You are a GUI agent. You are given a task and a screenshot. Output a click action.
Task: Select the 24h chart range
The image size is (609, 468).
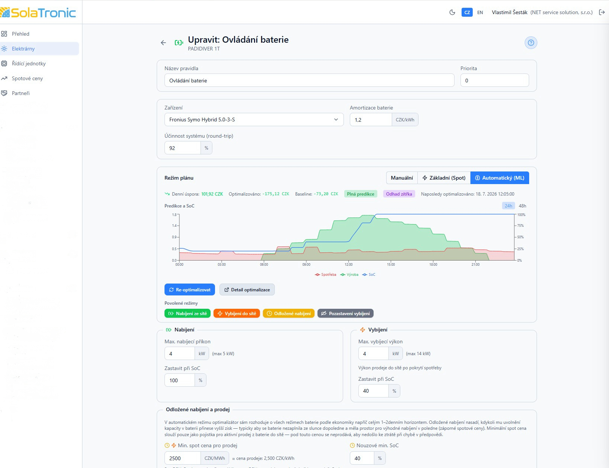click(x=508, y=206)
